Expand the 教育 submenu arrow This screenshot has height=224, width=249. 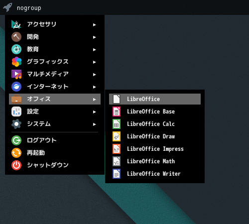click(94, 50)
